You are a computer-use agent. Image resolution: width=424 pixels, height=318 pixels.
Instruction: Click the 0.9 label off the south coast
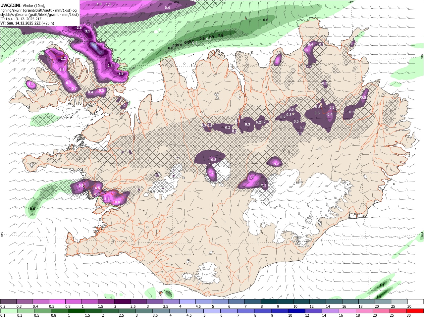pyautogui.click(x=168, y=293)
